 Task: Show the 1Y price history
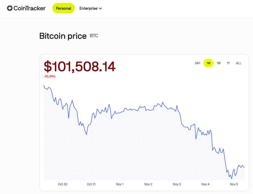coord(228,63)
